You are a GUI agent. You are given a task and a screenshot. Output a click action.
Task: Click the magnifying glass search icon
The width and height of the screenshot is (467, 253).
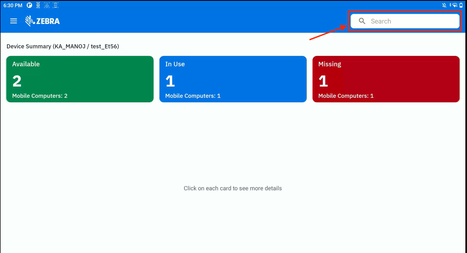pyautogui.click(x=362, y=21)
